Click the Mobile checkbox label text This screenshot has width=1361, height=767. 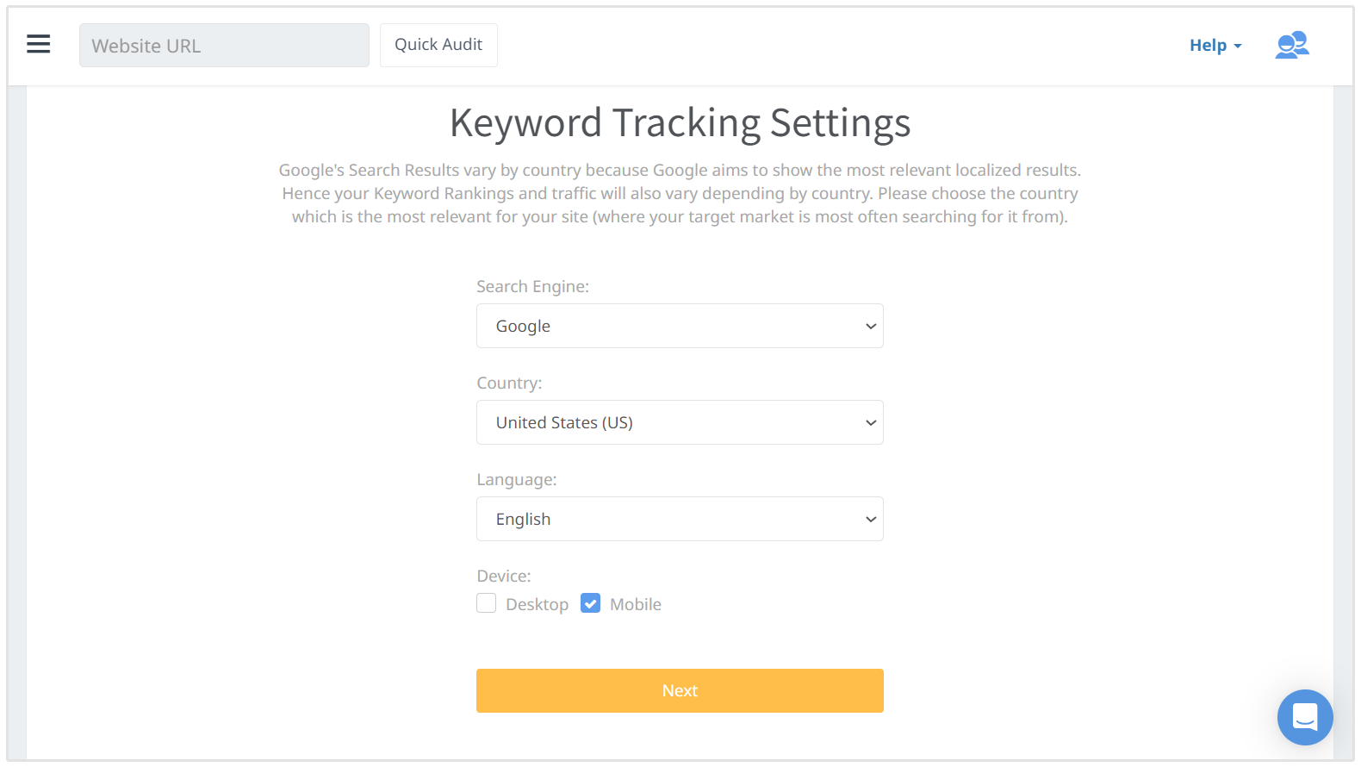pyautogui.click(x=635, y=605)
